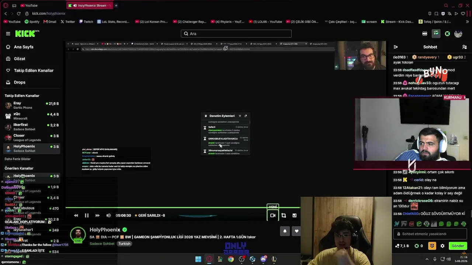Toggle notifications bell for HolyPhoenix

point(285,231)
